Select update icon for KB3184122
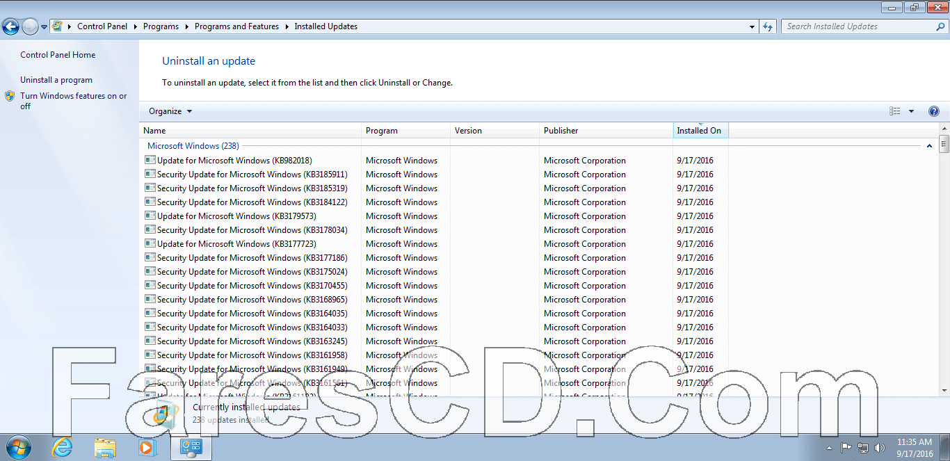950x461 pixels. pos(150,202)
